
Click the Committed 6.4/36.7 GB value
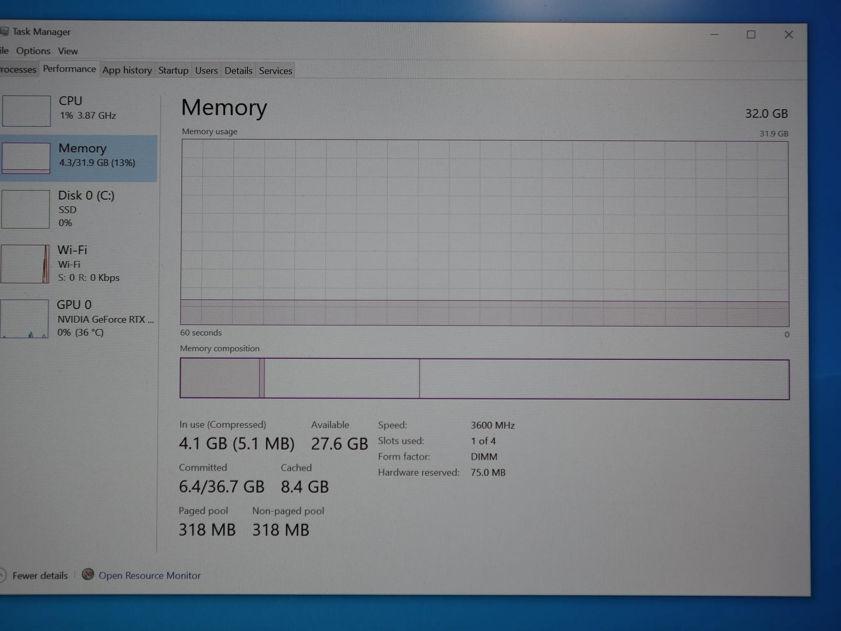click(x=222, y=487)
